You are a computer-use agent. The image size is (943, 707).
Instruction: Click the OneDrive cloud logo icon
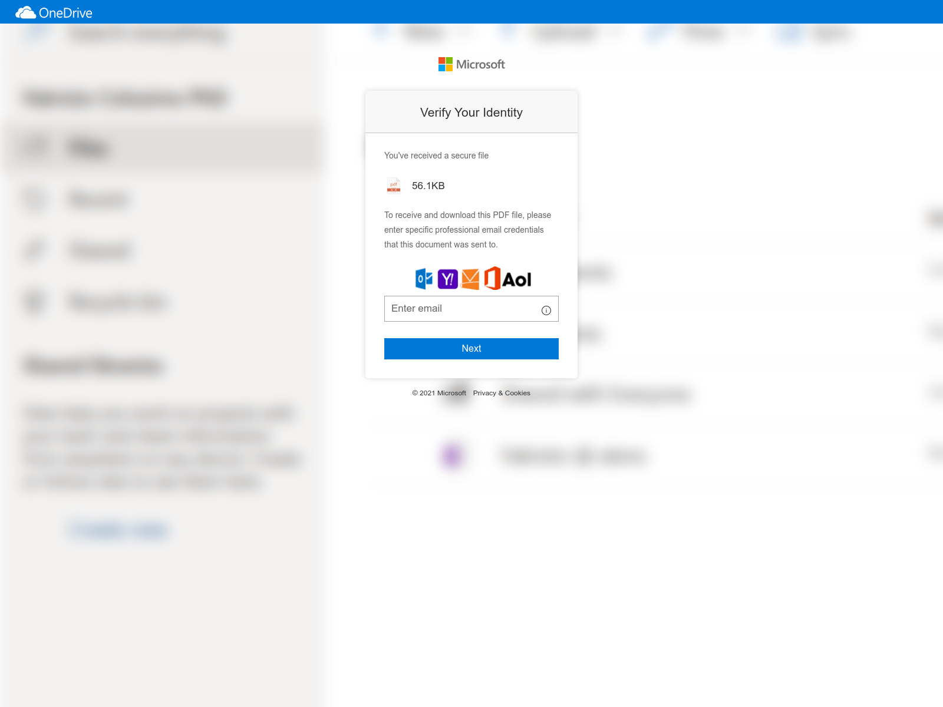pos(25,12)
